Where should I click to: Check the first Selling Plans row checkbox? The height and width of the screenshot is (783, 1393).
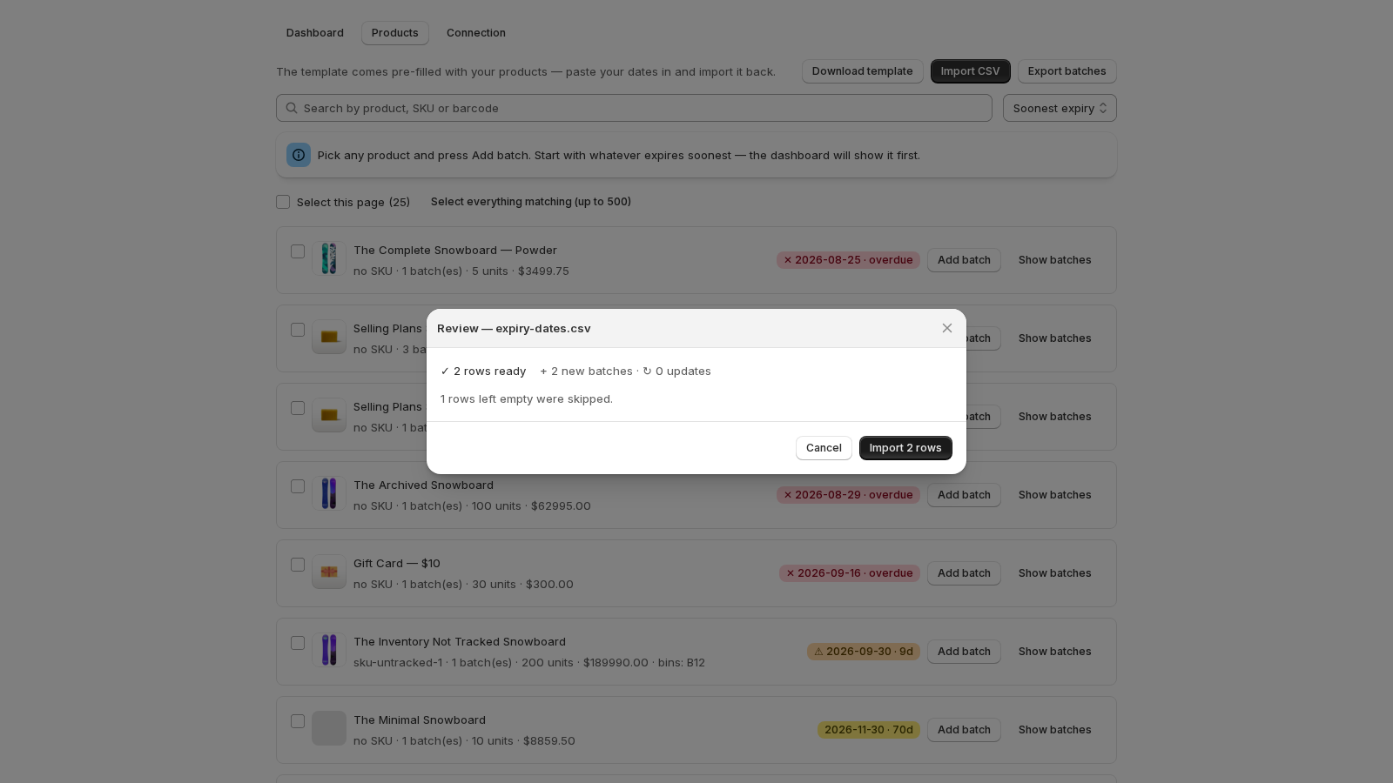point(298,330)
